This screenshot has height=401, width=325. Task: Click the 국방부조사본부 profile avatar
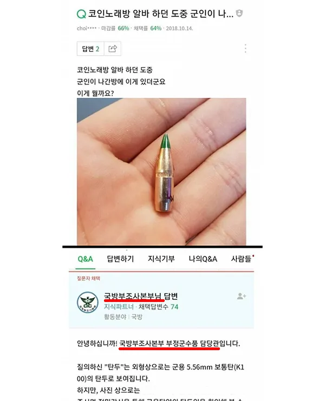tap(88, 303)
